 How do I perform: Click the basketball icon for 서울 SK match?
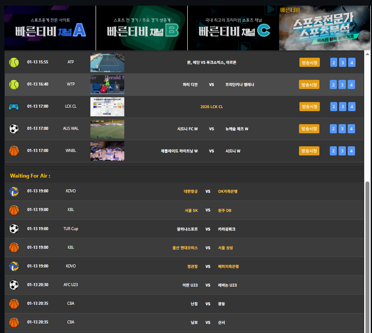pyautogui.click(x=14, y=210)
